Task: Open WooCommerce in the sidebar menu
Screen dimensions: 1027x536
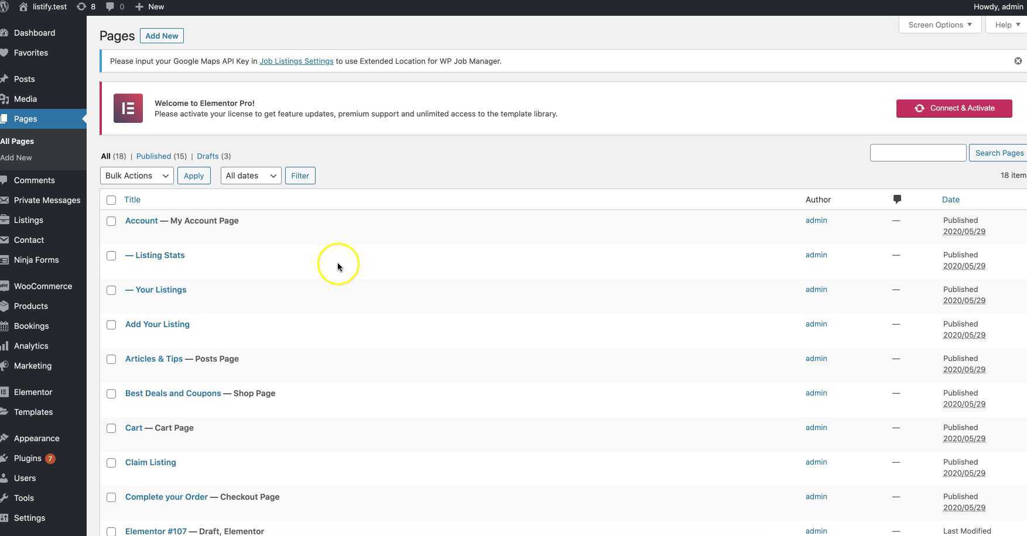Action: pos(43,286)
